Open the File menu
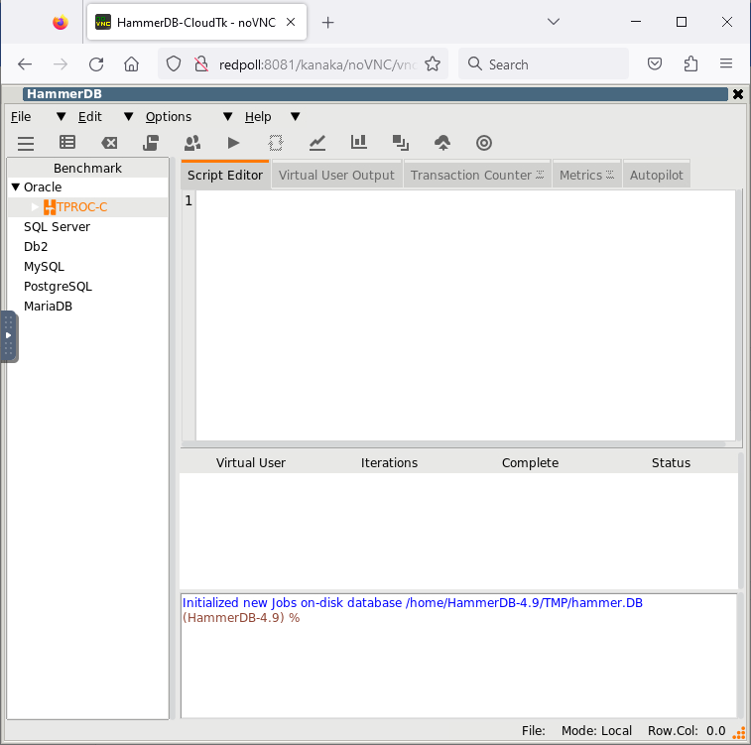The height and width of the screenshot is (745, 751). [x=21, y=117]
